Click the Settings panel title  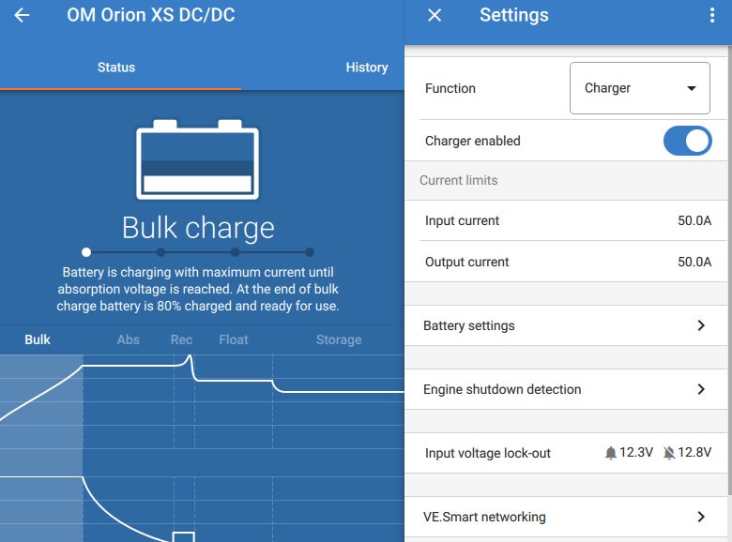click(514, 15)
